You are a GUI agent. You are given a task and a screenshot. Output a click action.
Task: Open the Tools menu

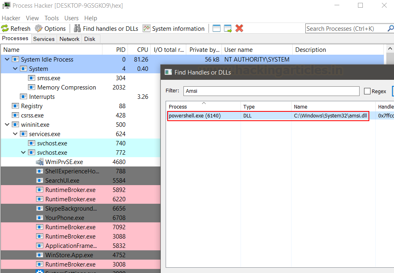click(51, 18)
